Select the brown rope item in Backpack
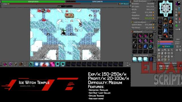Viewport: 182px width, 102px height. click(140, 46)
